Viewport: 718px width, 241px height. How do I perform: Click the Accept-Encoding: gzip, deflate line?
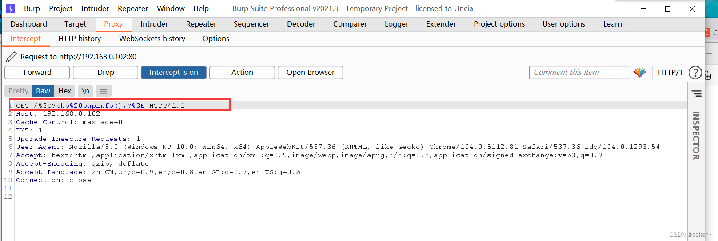click(x=83, y=164)
